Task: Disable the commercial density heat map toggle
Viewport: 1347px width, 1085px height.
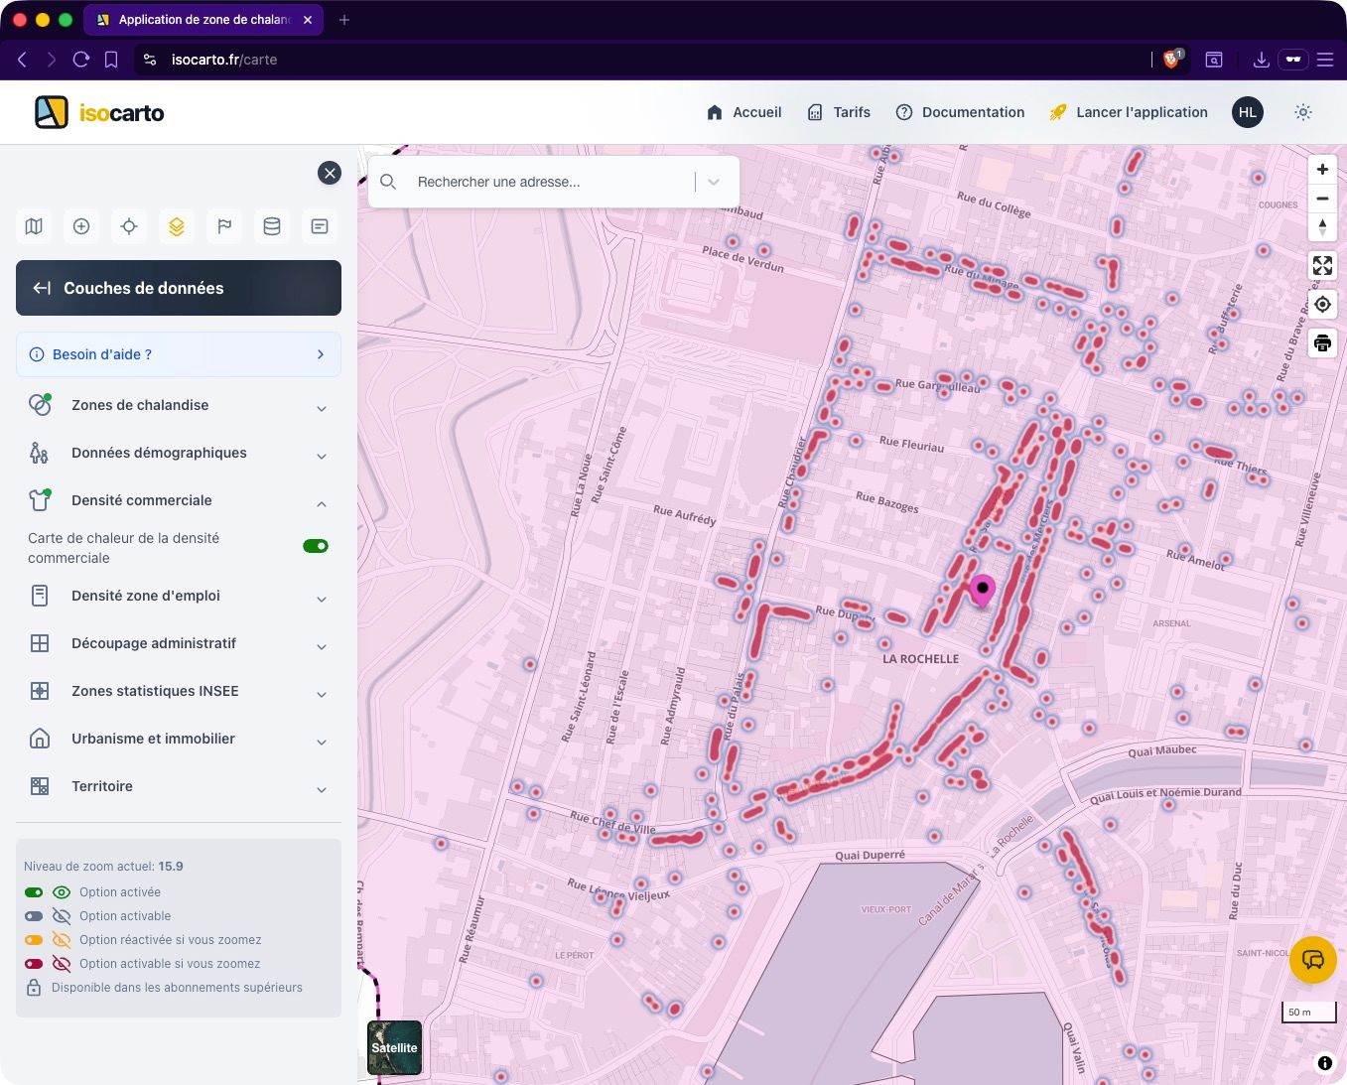Action: coord(316,546)
